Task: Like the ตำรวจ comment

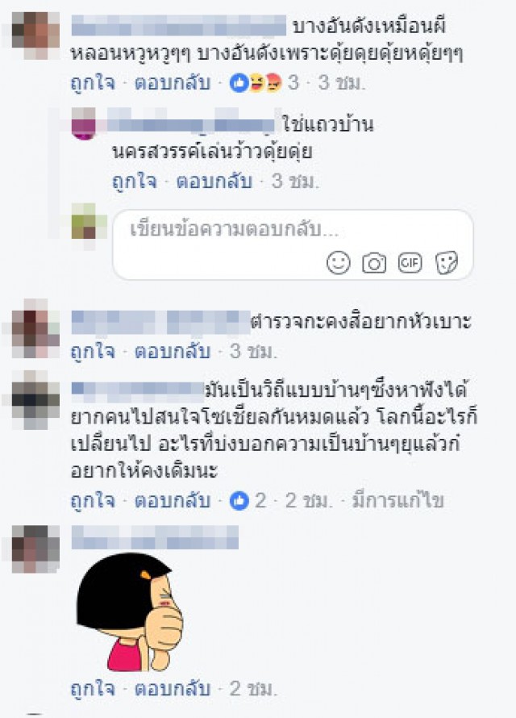Action: (93, 351)
